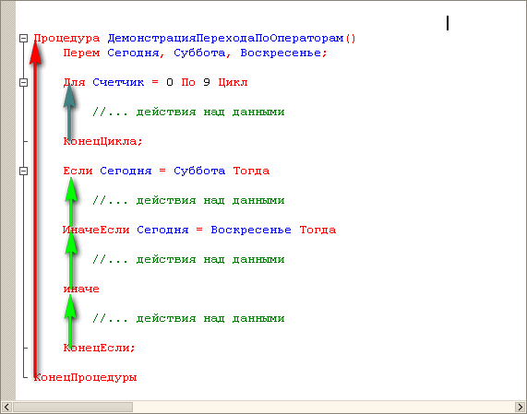The image size is (527, 414).
Task: Click Тогда in the ИначеЕсли line
Action: tap(317, 231)
